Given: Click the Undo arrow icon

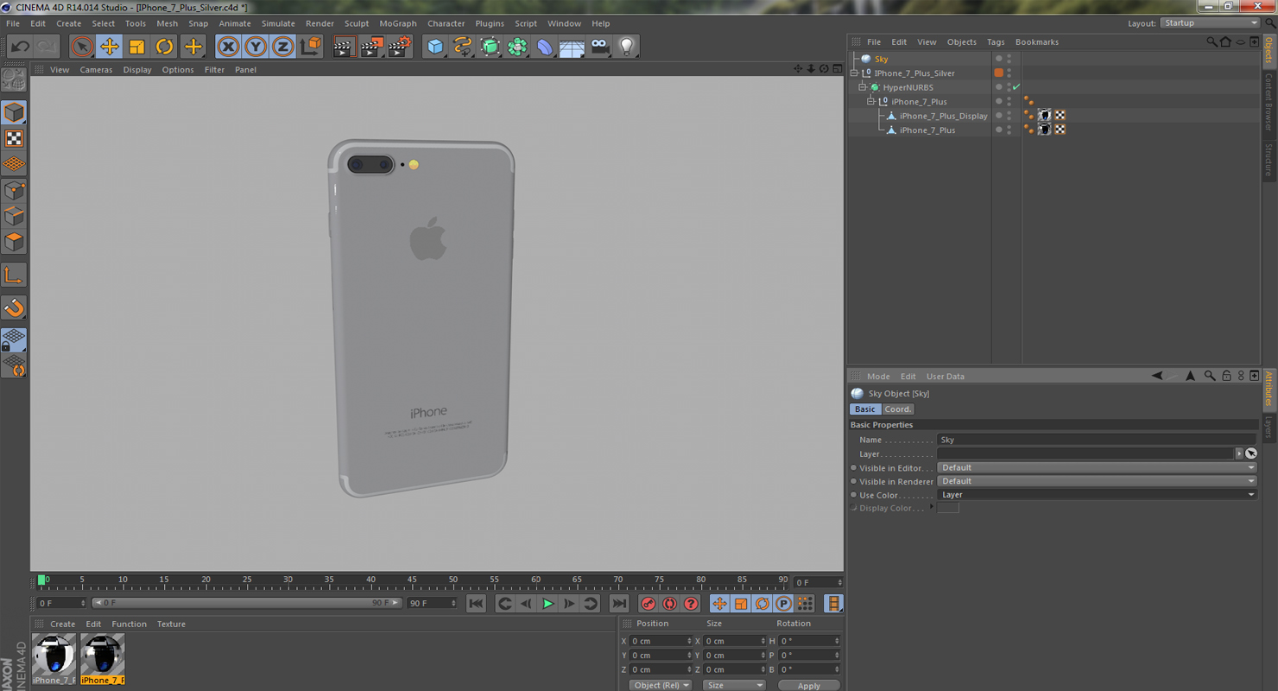Looking at the screenshot, I should 20,47.
